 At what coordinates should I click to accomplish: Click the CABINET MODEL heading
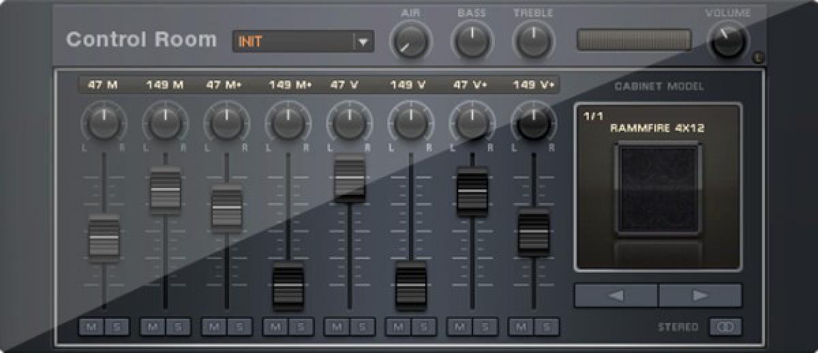[x=659, y=87]
